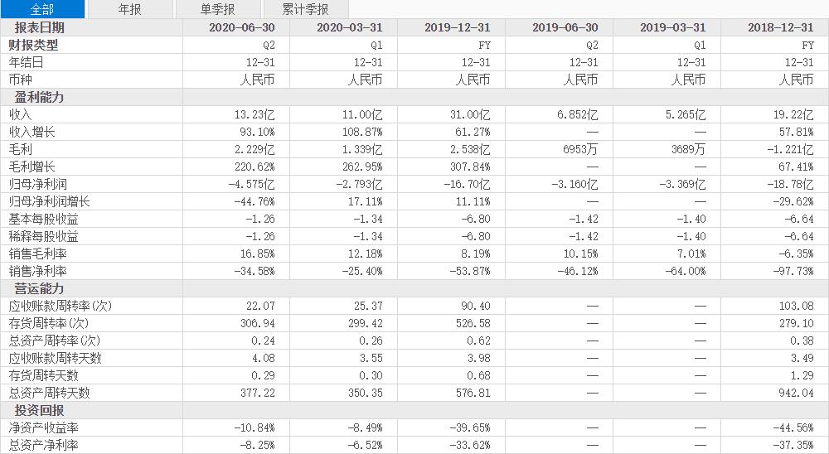Screen dimensions: 829x454
Task: Click the 报表日期 header cell
Action: coord(39,27)
